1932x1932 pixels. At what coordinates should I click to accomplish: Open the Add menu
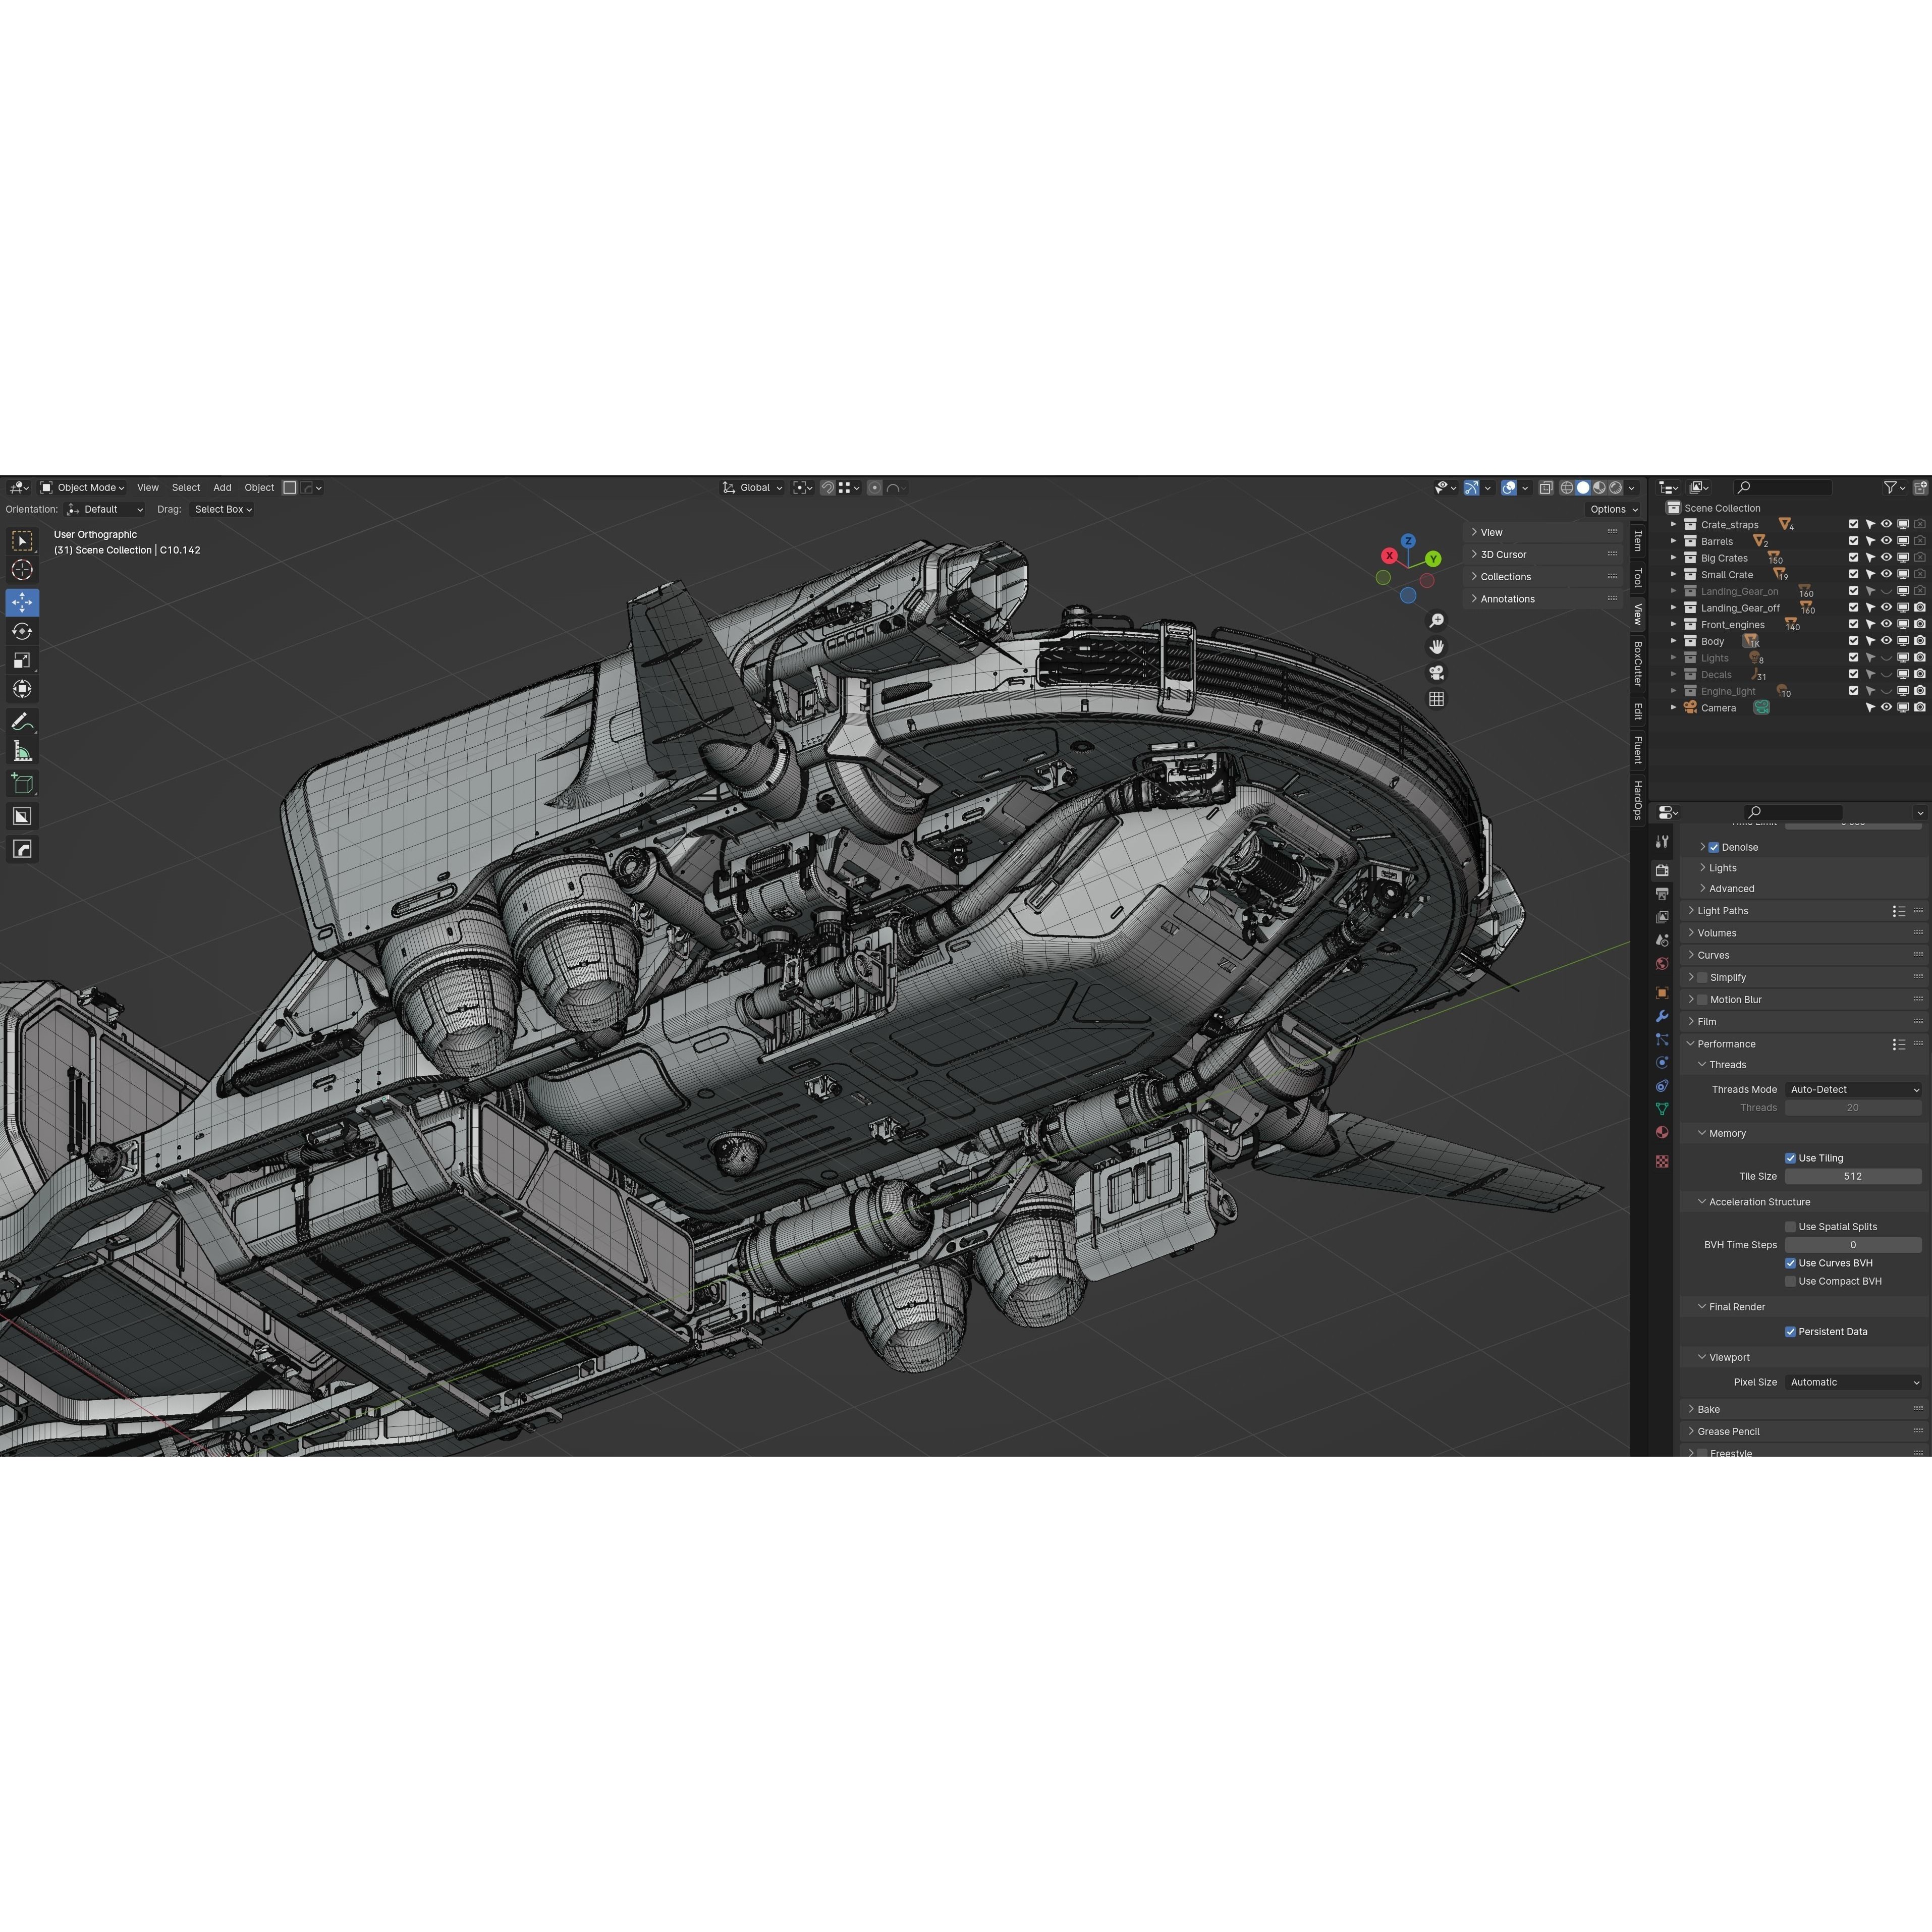[222, 487]
